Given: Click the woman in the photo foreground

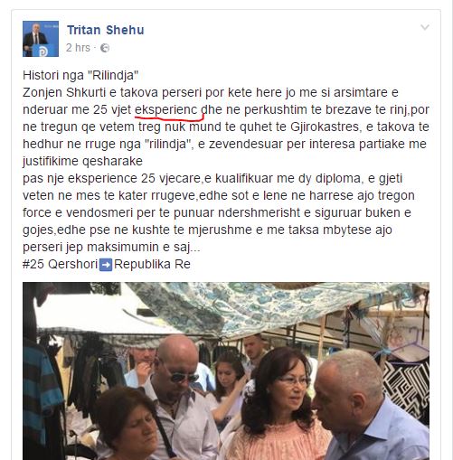Looking at the screenshot, I should pos(127,425).
